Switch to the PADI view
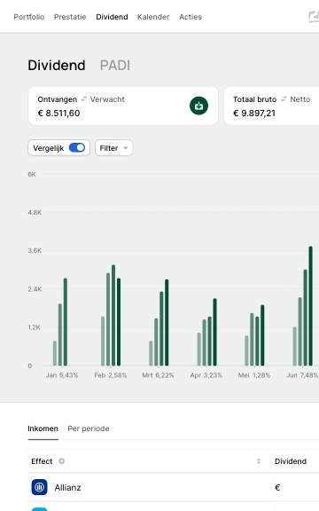Viewport: 319px width, 511px height. pyautogui.click(x=115, y=66)
